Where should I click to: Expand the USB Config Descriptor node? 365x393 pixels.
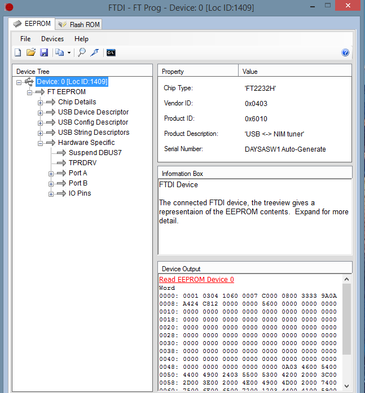click(40, 123)
